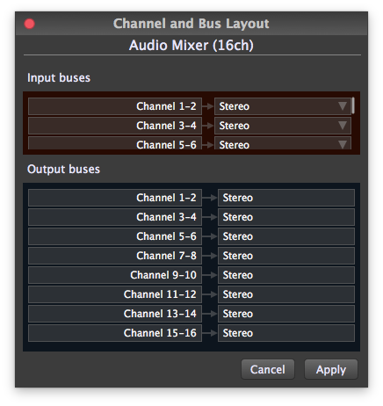Select the input bus name Channel 3-4
The height and width of the screenshot is (406, 383).
click(115, 126)
